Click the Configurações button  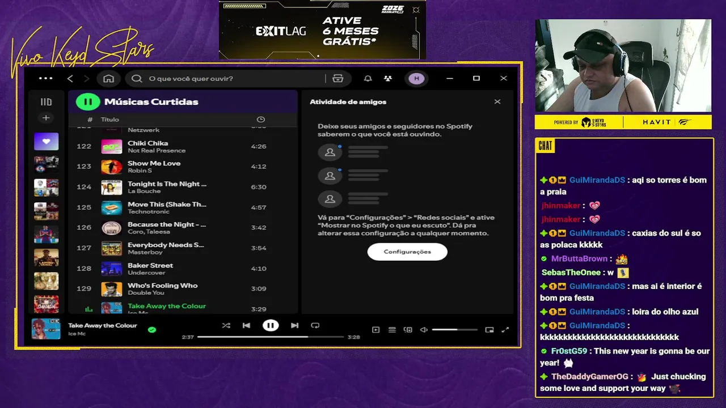[407, 252]
